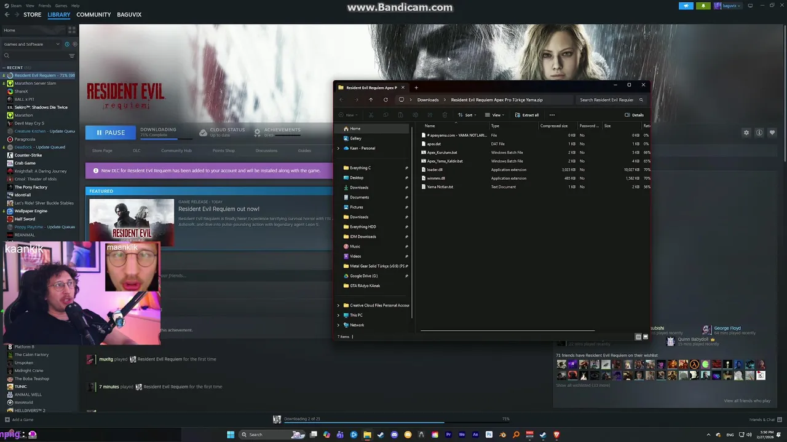Switch Explorer to details view toggle

click(638, 336)
